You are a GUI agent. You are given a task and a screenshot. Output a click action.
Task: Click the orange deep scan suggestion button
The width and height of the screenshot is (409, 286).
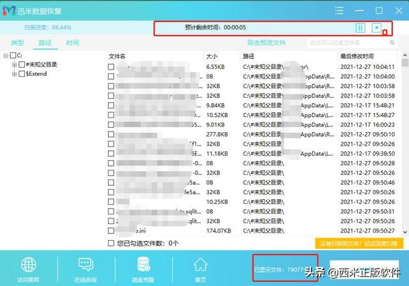(x=359, y=243)
